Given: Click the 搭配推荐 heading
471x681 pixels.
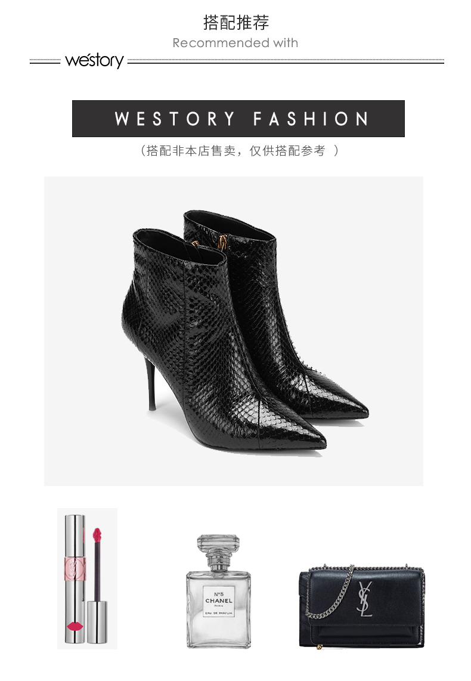Looking at the screenshot, I should pos(235,23).
